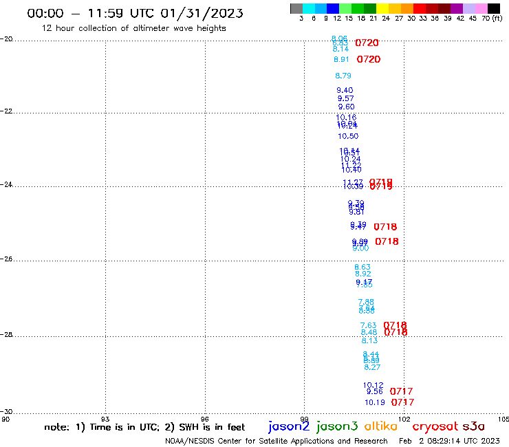Click wave height value '10.19'
This screenshot has width=509, height=447.
point(375,402)
